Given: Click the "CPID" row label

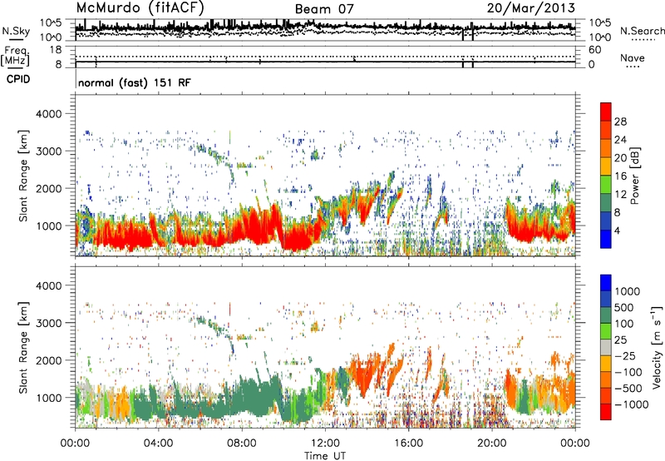Looking at the screenshot, I should 18,79.
